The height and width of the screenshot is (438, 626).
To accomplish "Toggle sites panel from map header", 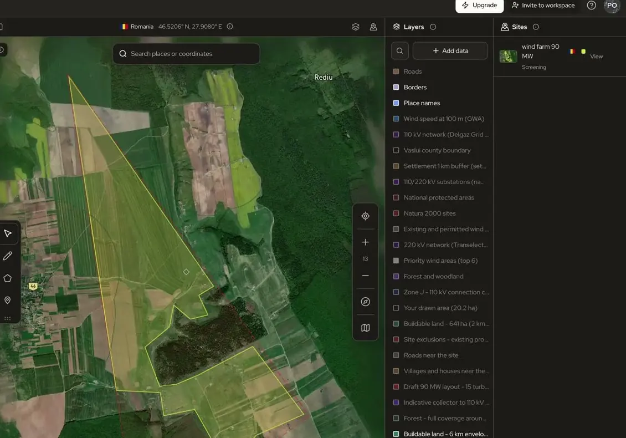I will 373,27.
